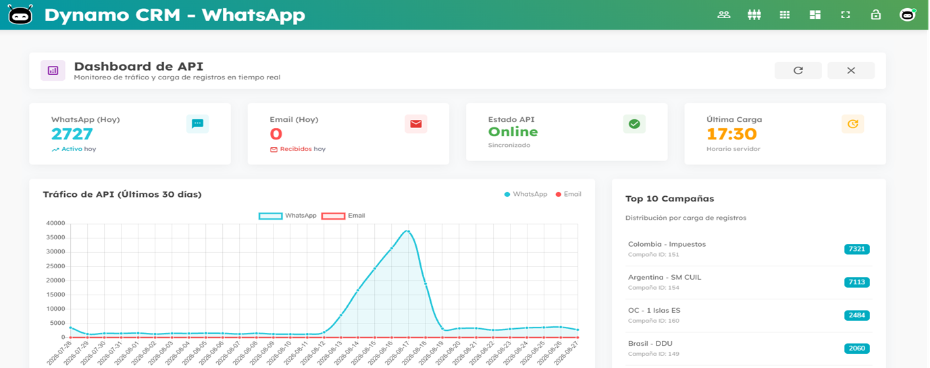Click Campaña ID: 151 text

(654, 255)
